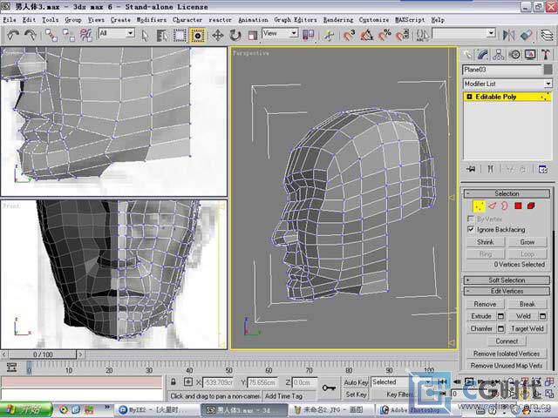This screenshot has width=558, height=418.
Task: Toggle the Percent Snap icon
Action: (x=384, y=35)
